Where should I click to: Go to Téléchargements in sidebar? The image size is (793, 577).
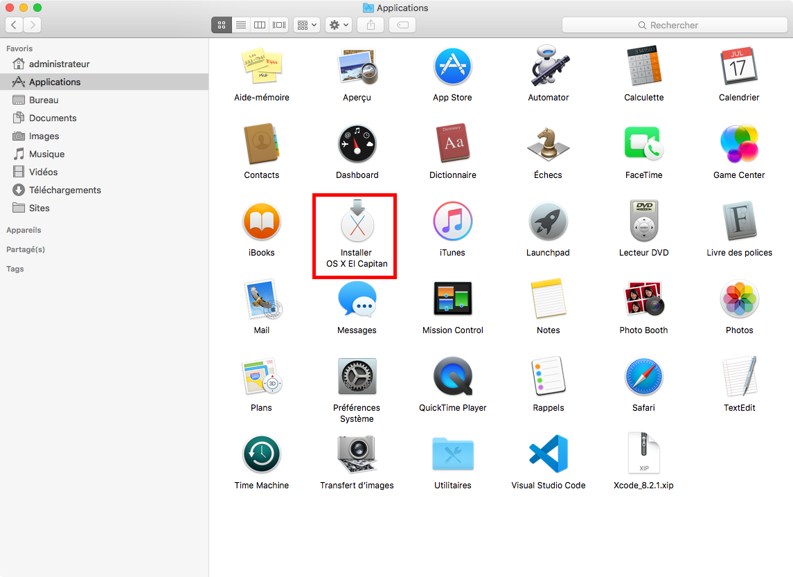click(x=64, y=190)
